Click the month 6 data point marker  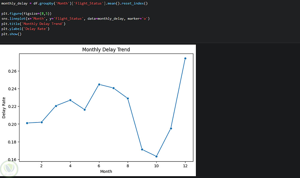tap(99, 84)
